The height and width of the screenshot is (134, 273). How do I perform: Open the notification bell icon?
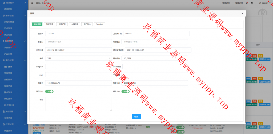coord(247,3)
